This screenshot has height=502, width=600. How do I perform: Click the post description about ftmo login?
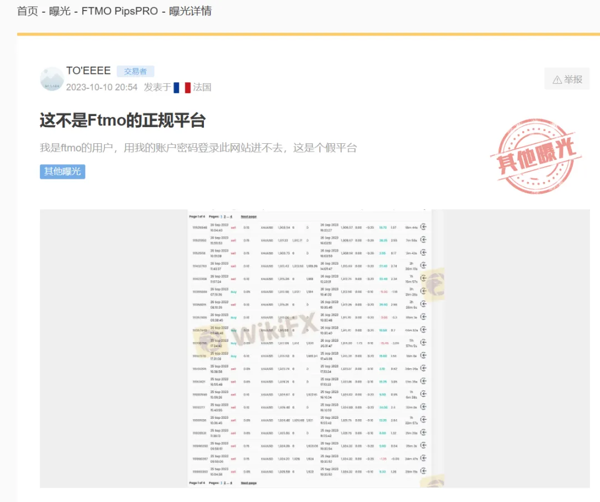198,148
